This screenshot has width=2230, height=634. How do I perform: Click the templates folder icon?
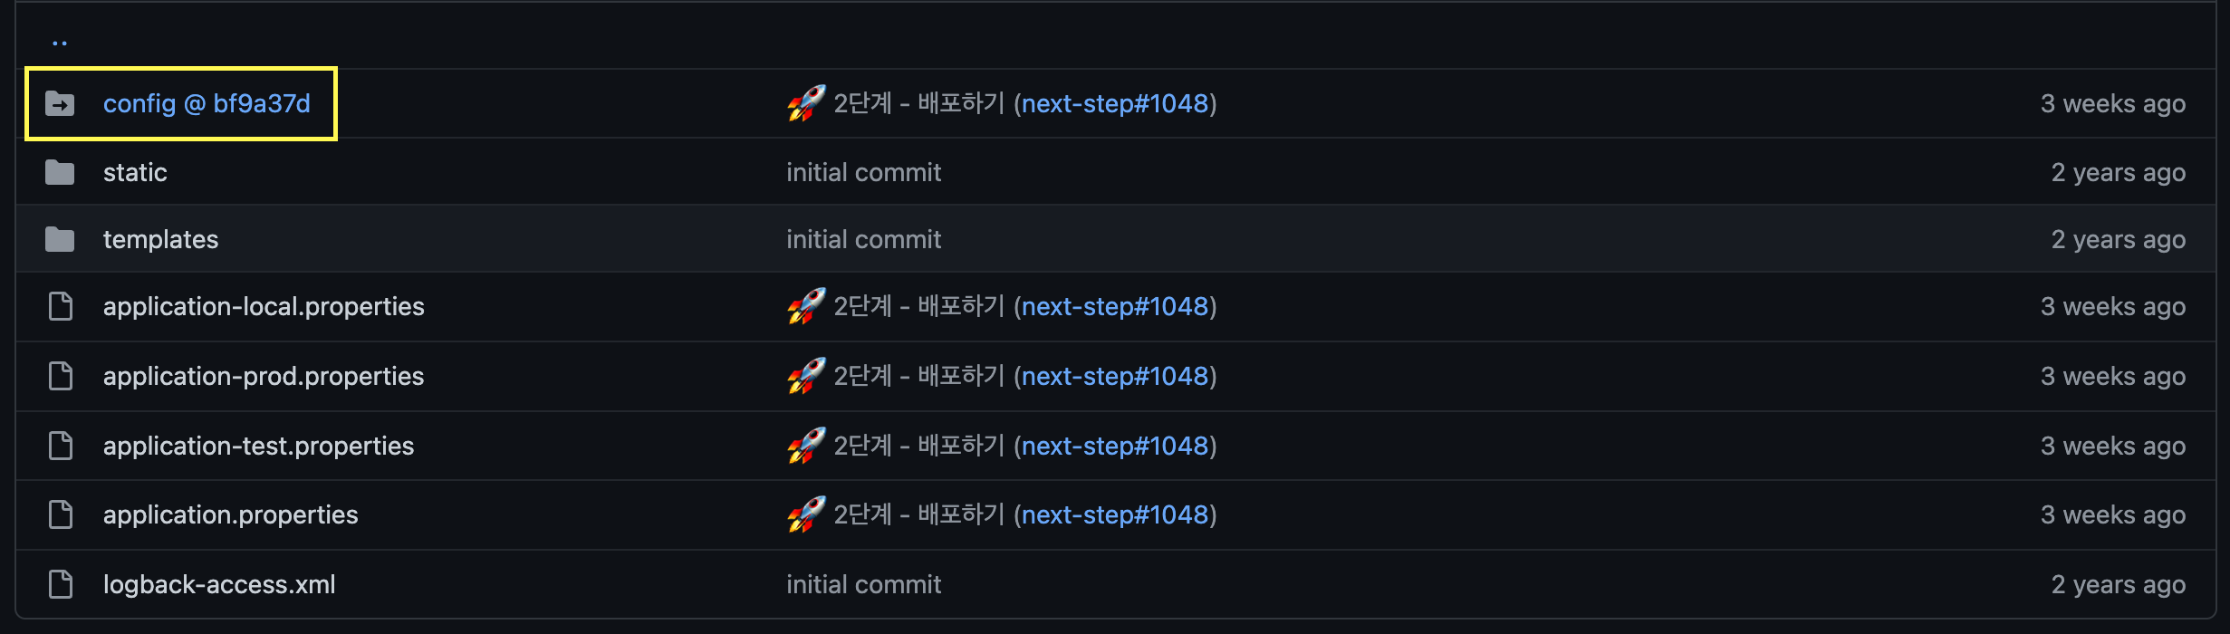[x=60, y=238]
